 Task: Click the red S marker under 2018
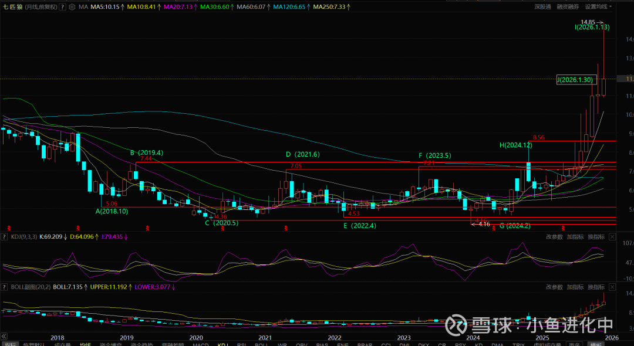click(77, 227)
